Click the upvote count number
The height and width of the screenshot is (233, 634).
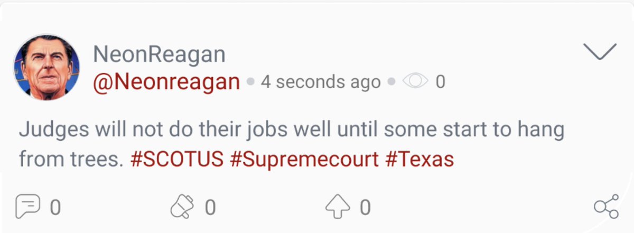[x=365, y=207]
